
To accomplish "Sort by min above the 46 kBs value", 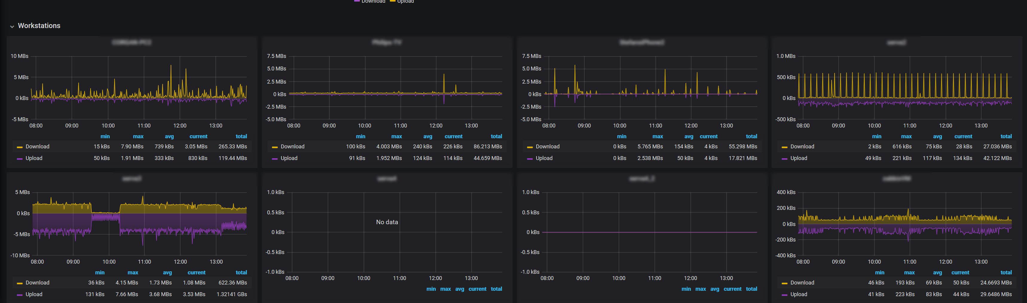I will click(x=879, y=272).
